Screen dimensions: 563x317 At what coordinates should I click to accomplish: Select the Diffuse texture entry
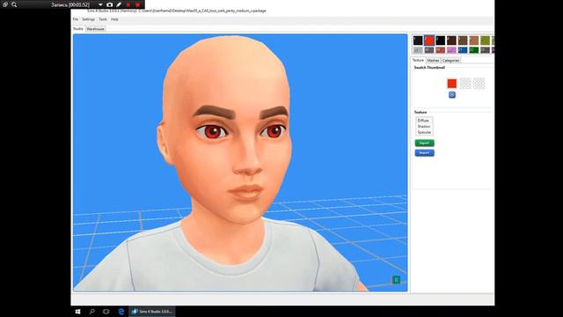[423, 121]
